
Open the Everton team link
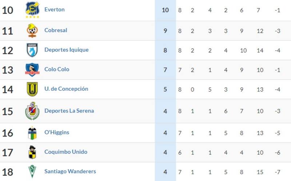[x=55, y=9]
